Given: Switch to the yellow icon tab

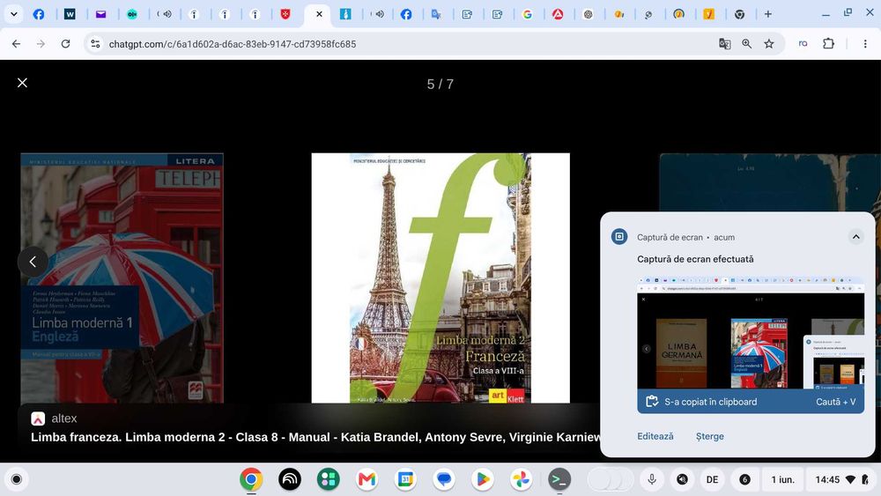Looking at the screenshot, I should [709, 14].
